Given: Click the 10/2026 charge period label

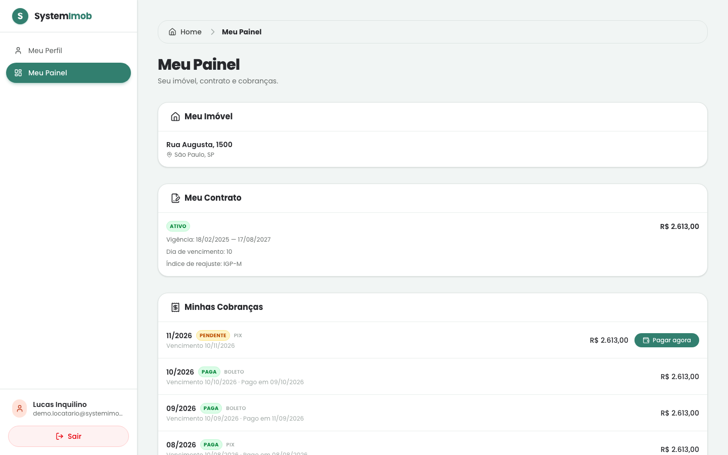Looking at the screenshot, I should click(180, 372).
